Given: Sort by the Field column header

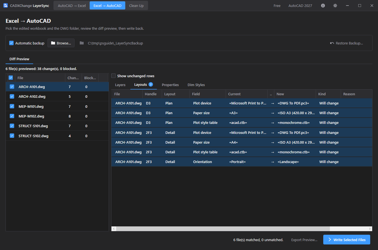Looking at the screenshot, I should [208, 94].
